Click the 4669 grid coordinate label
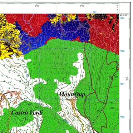Image resolution: width=133 pixels, height=133 pixels. 122,18
